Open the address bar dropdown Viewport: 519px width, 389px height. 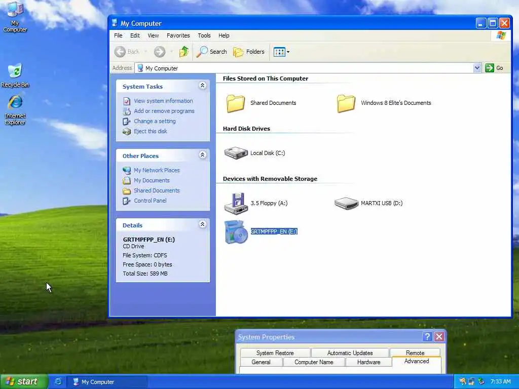[477, 68]
